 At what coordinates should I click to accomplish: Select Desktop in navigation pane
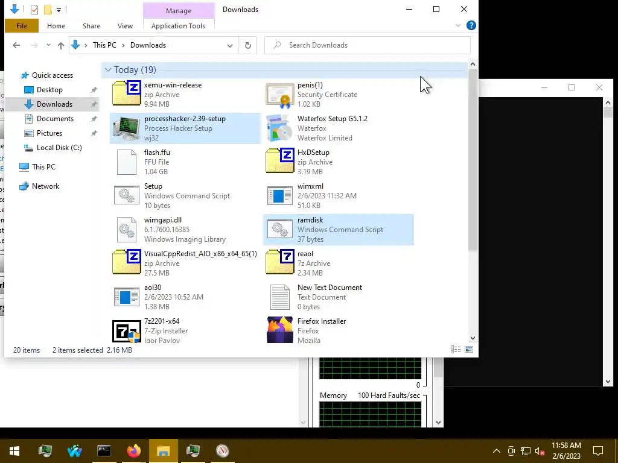[49, 90]
